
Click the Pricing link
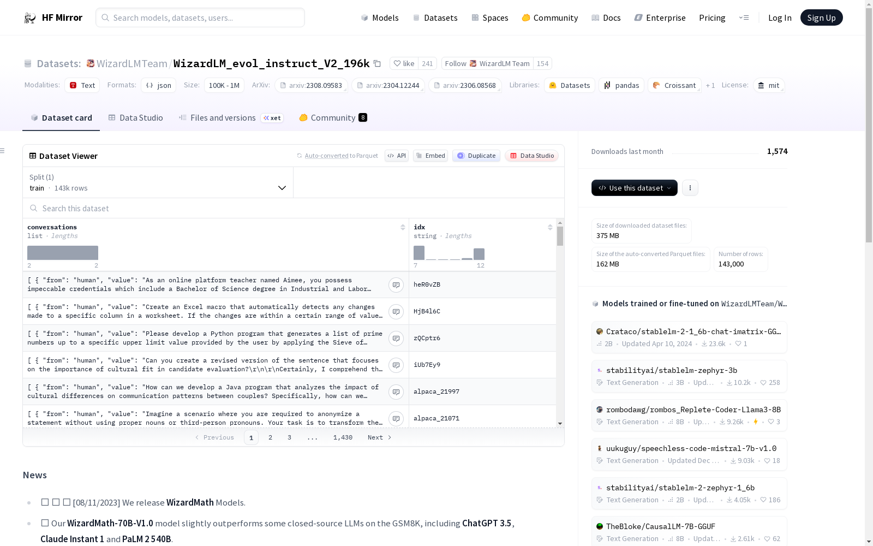tap(712, 17)
